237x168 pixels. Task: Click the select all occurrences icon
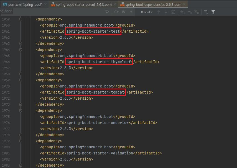point(173,12)
